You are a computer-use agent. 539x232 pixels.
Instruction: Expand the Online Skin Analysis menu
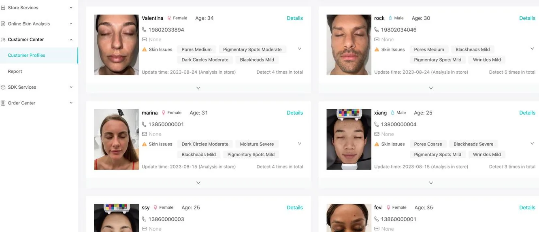pyautogui.click(x=71, y=23)
